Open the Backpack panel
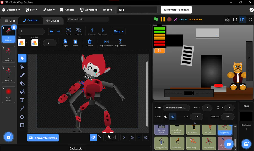The height and width of the screenshot is (151, 254). click(x=75, y=148)
